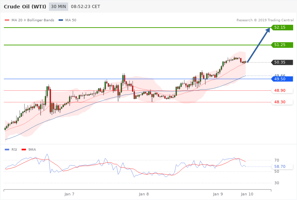The width and height of the screenshot is (297, 201).
Task: Click the RSI 50 level label
Action: click(277, 171)
